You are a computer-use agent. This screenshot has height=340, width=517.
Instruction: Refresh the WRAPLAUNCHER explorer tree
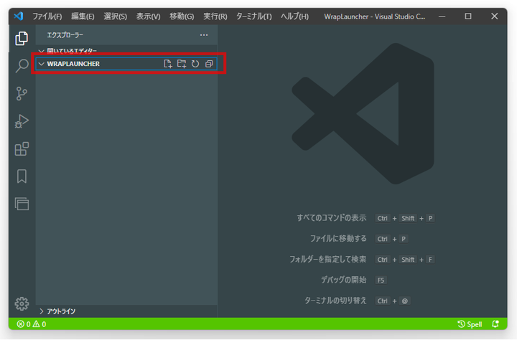click(x=195, y=64)
